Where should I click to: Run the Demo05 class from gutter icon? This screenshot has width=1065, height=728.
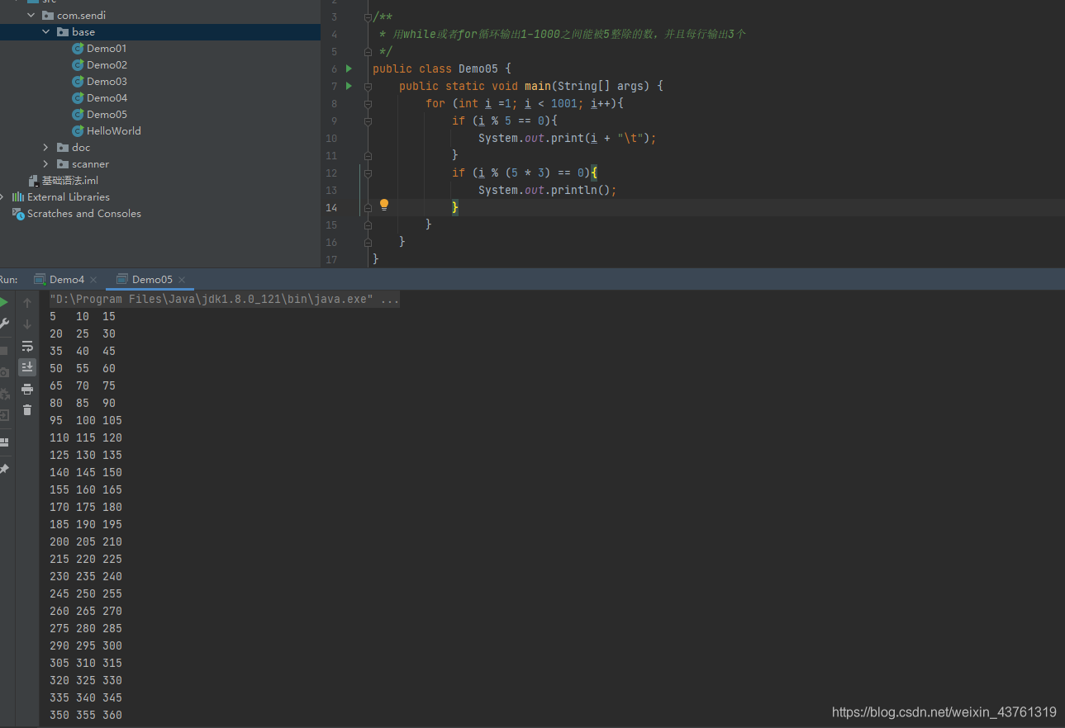[x=349, y=69]
